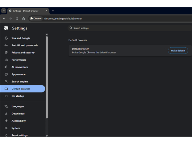
Task: Click the Settings title text
Action: pos(20,28)
